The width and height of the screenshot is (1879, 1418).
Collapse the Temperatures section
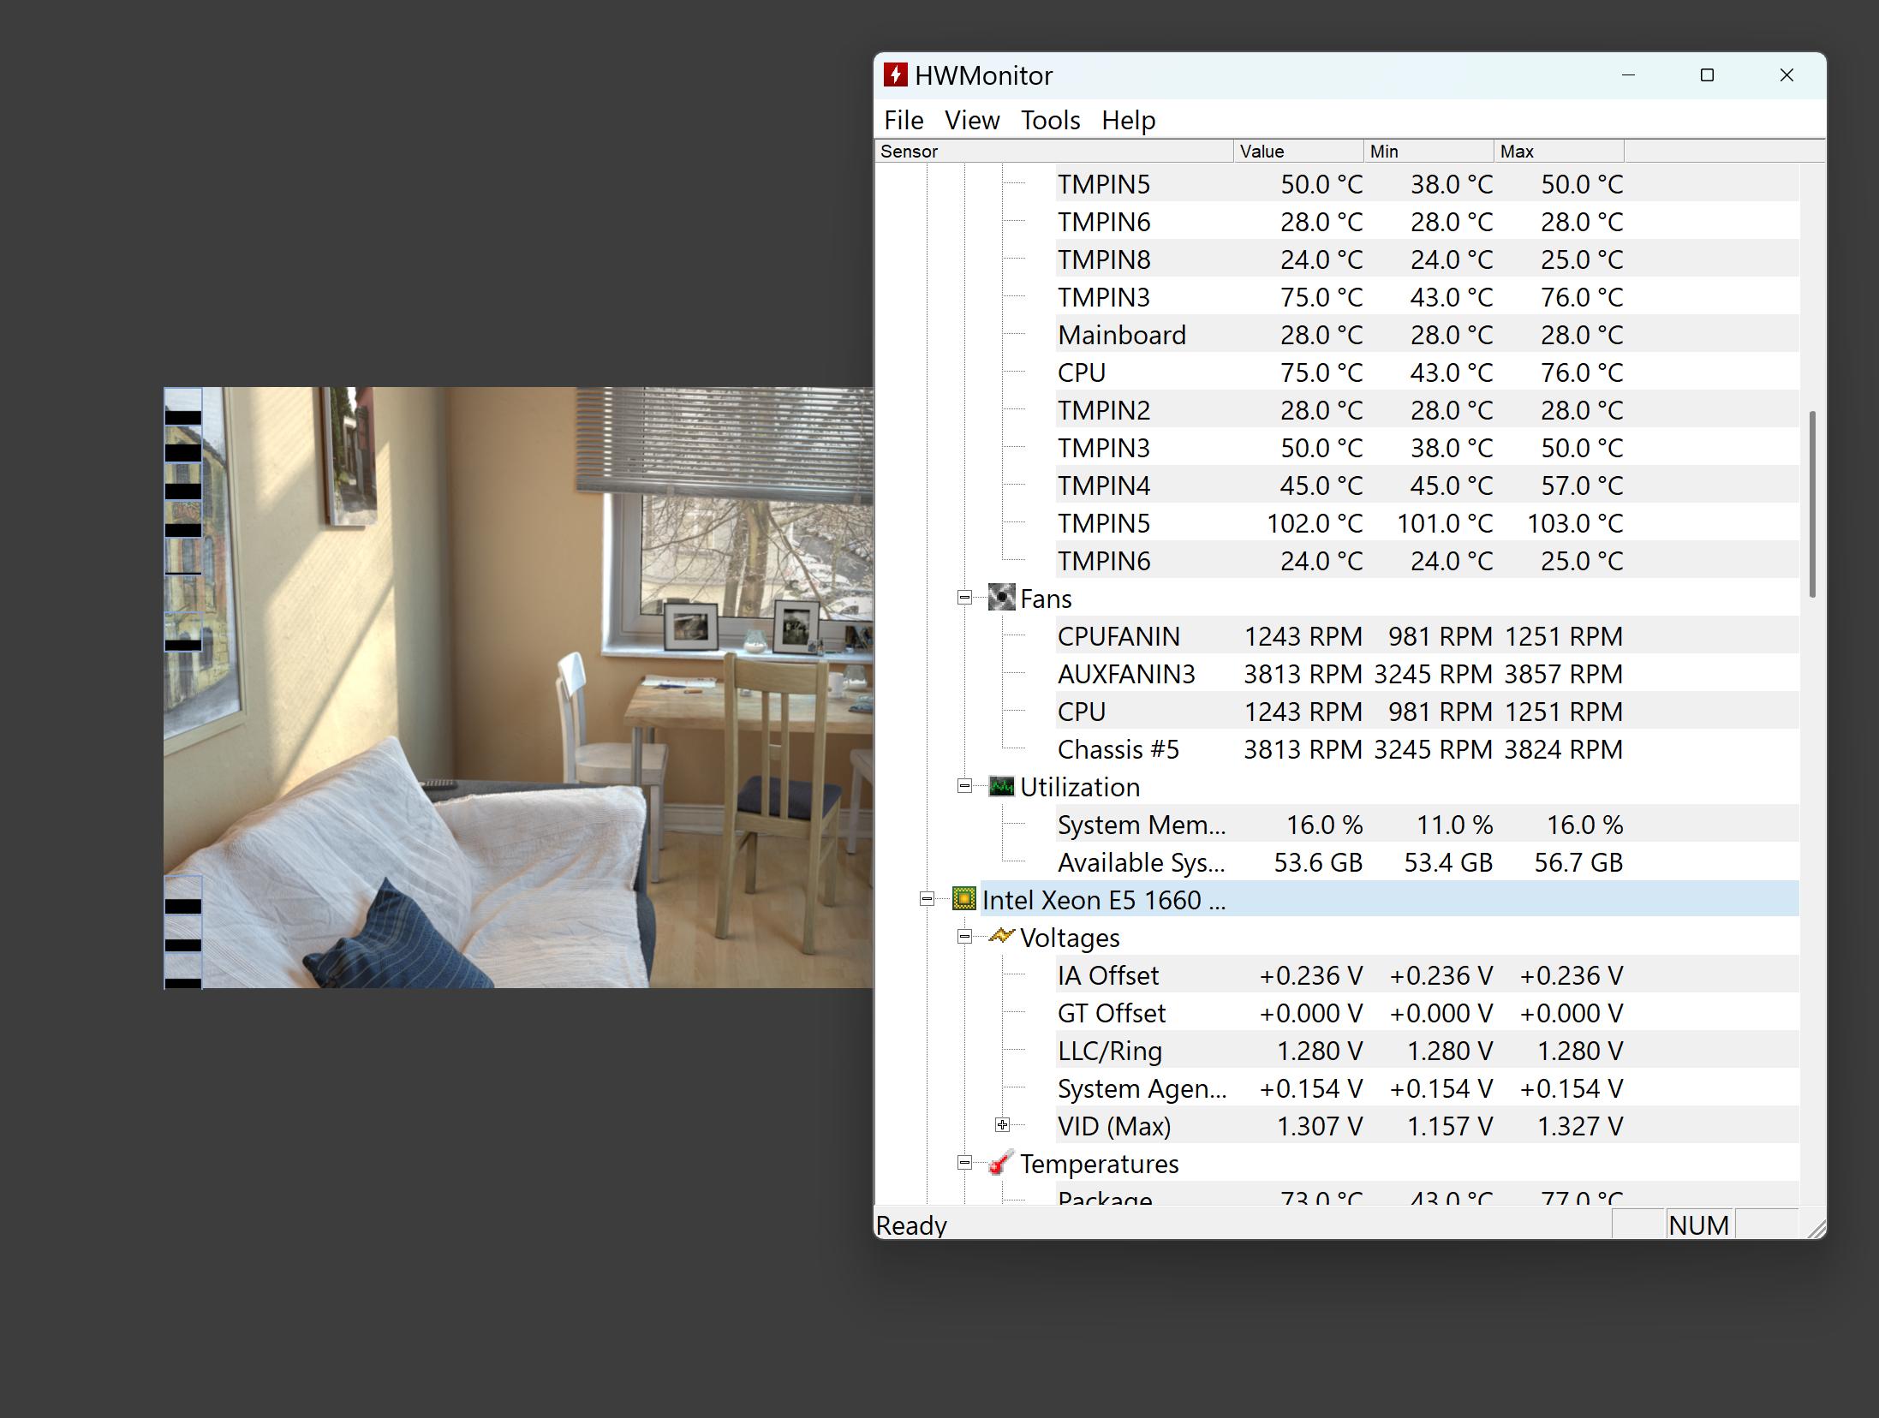(x=964, y=1163)
